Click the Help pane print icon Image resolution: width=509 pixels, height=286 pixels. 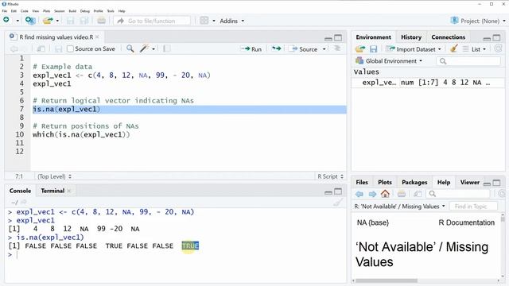point(402,194)
